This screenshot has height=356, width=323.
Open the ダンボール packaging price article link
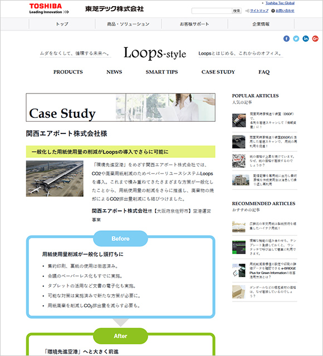click(x=273, y=291)
